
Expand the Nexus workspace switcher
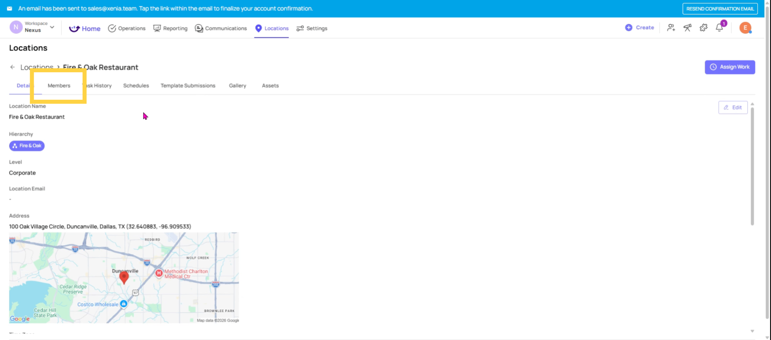click(52, 27)
